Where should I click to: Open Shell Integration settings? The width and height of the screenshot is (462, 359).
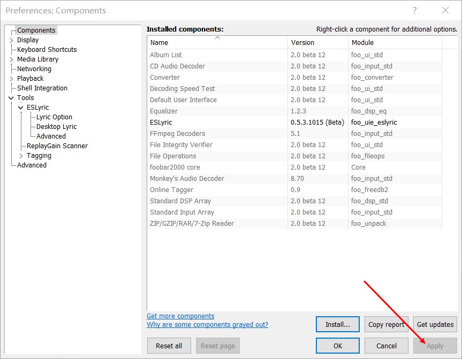coord(42,88)
